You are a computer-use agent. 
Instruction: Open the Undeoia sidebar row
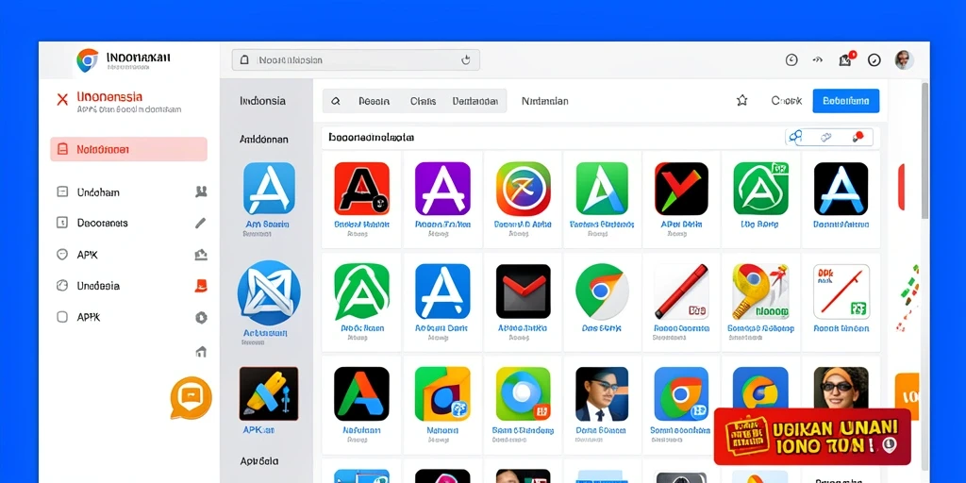pos(131,286)
